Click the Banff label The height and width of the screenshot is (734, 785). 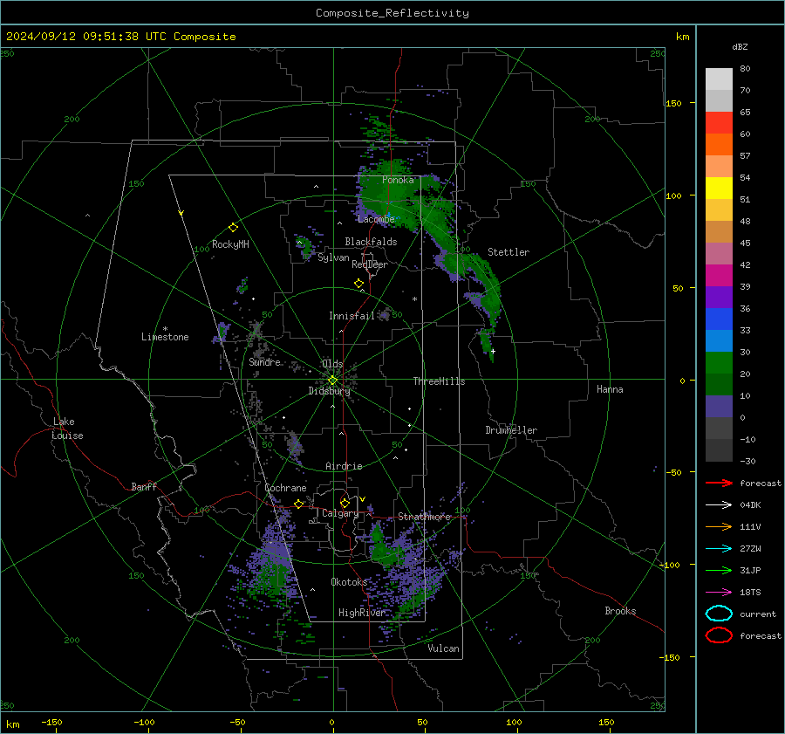144,487
